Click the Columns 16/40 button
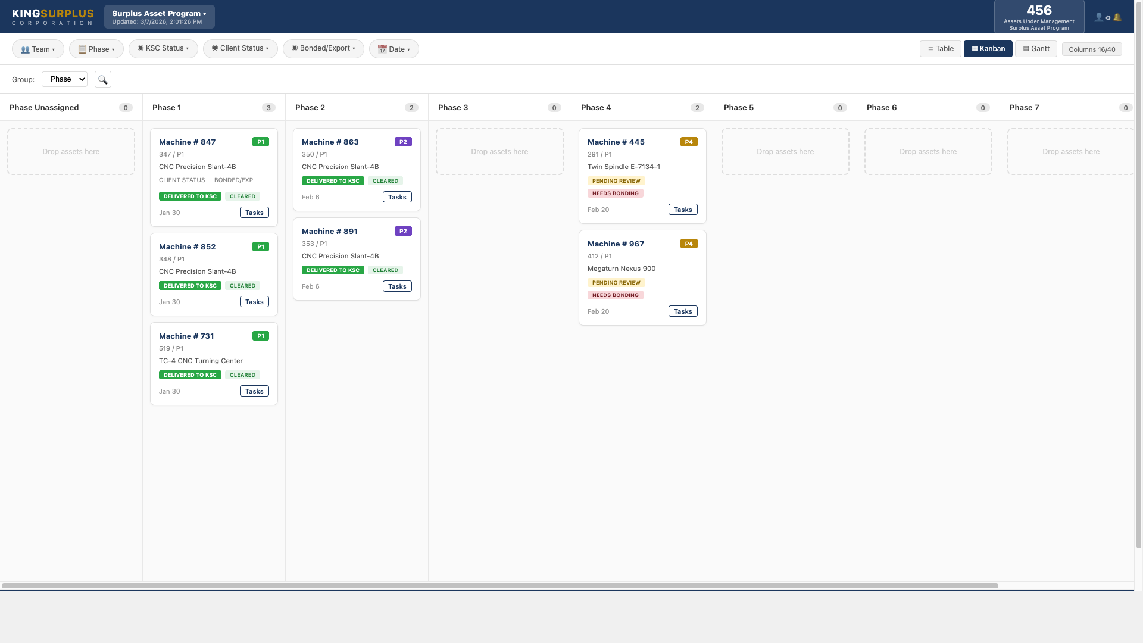 coord(1091,49)
